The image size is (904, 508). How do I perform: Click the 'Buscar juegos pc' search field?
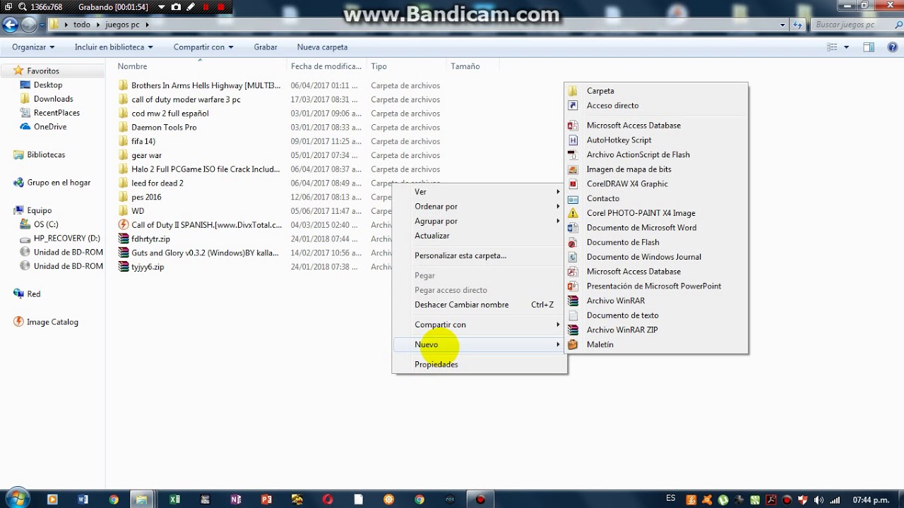pos(854,25)
